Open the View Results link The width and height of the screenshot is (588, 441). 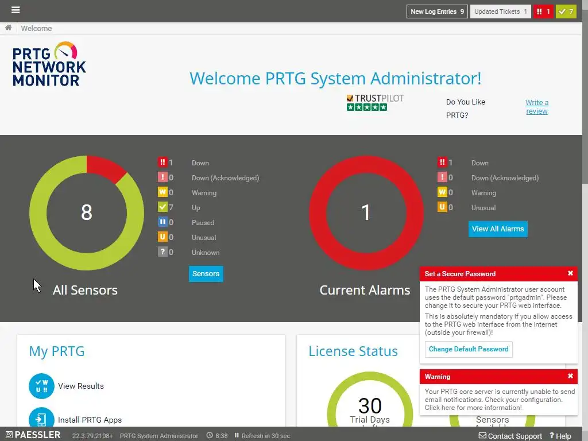80,386
